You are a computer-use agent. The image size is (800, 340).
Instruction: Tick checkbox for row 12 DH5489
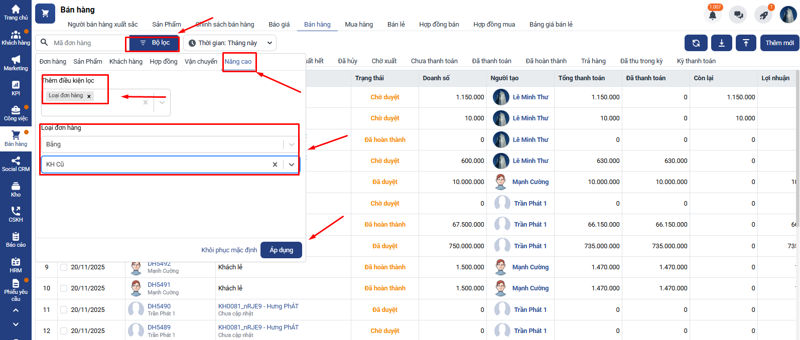pos(64,331)
